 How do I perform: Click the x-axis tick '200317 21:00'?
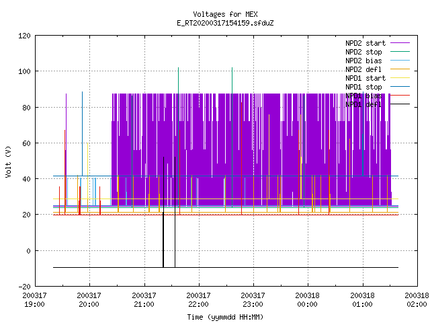[x=144, y=300]
